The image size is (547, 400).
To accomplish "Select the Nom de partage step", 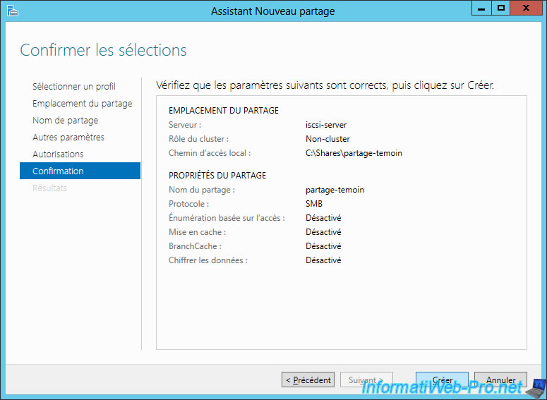I will click(x=65, y=121).
